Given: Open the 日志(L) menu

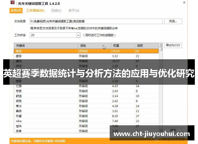Looking at the screenshot, I should 56,11.
